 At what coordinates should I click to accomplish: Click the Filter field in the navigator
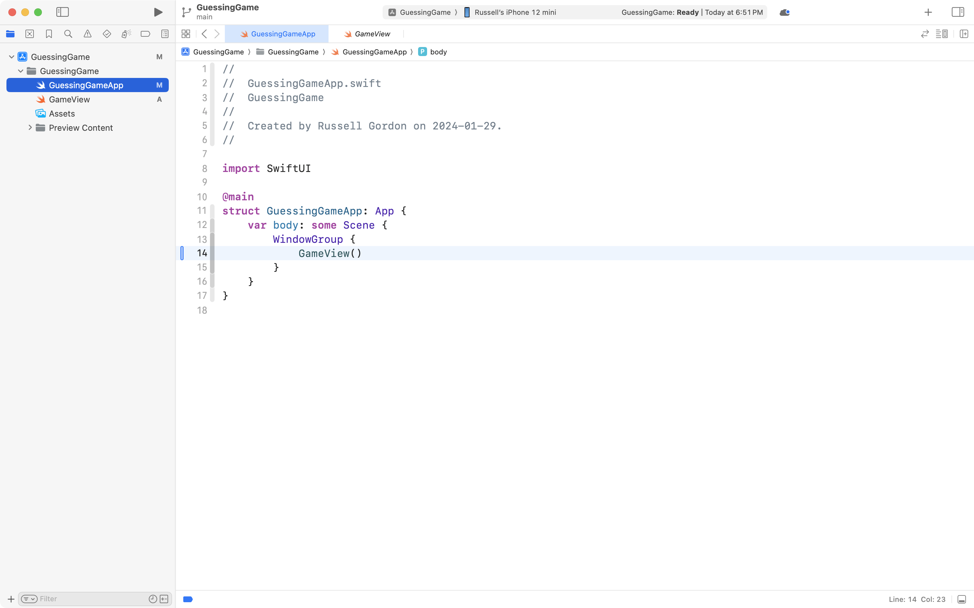pos(81,598)
